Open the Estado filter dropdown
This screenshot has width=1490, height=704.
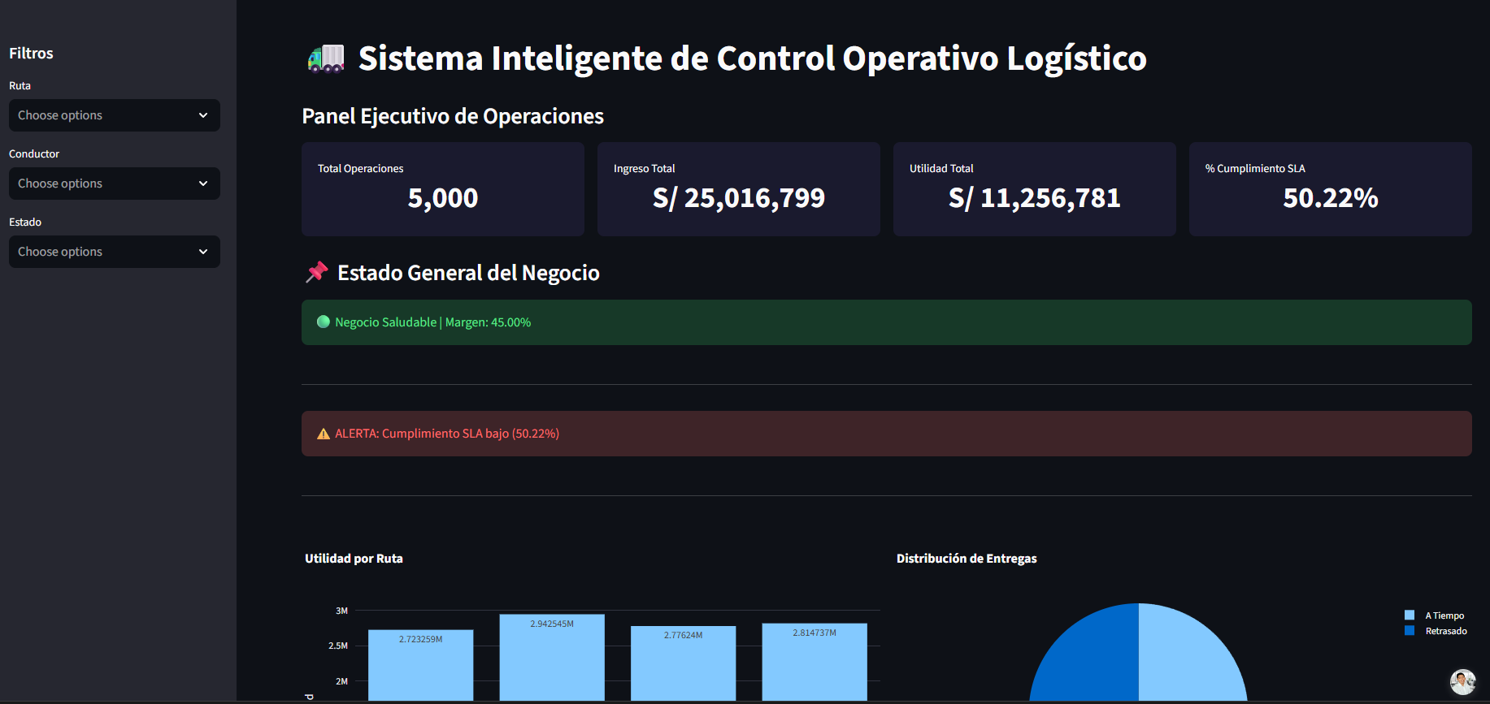tap(114, 252)
